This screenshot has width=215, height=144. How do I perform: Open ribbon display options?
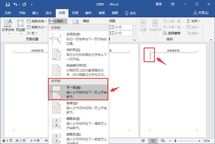pyautogui.click(x=173, y=4)
